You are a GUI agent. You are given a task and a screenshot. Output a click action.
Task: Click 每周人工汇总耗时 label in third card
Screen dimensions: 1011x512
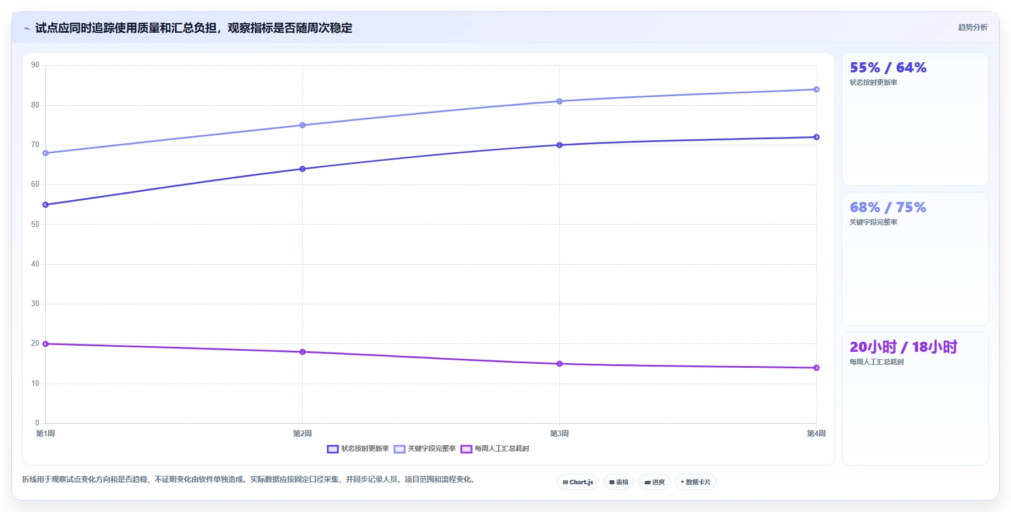877,362
